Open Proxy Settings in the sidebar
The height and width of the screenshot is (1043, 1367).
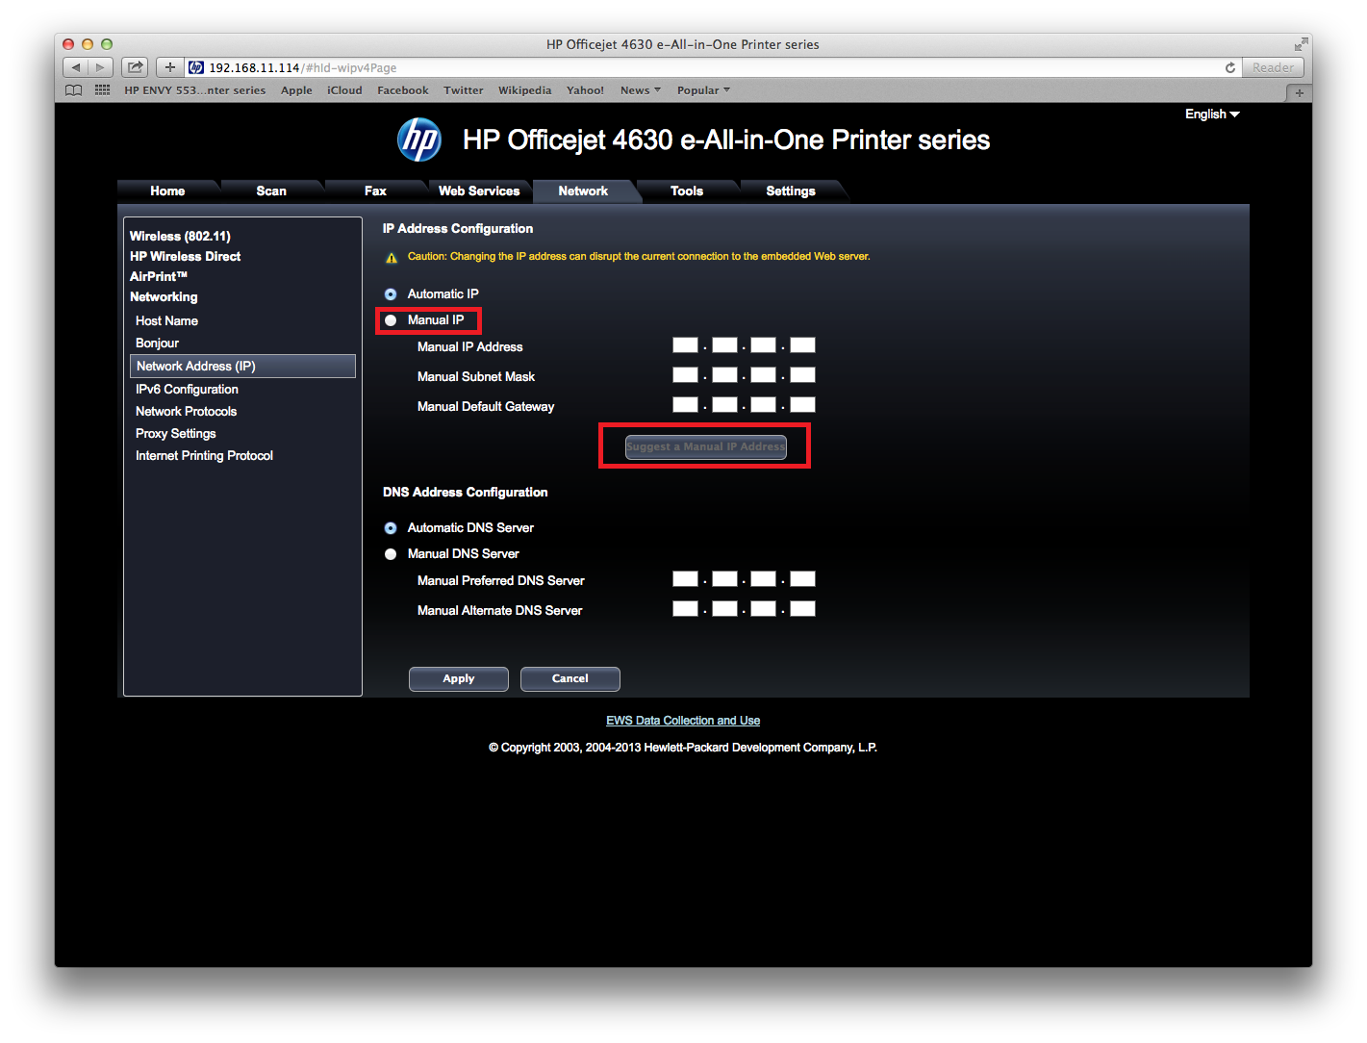coord(175,434)
